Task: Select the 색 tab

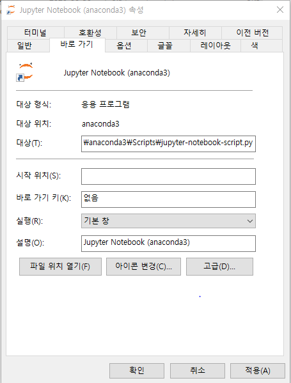Action: click(262, 45)
